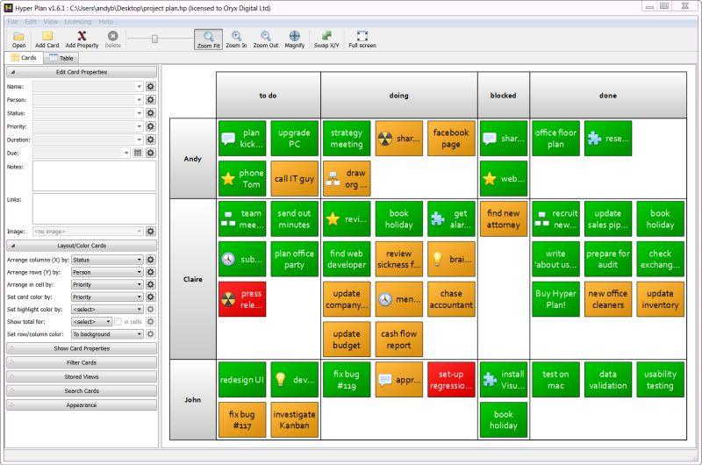Enable the Magnify tool
Screen dimensions: 702x465
click(x=295, y=39)
